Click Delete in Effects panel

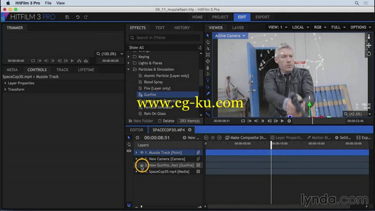tap(166, 121)
